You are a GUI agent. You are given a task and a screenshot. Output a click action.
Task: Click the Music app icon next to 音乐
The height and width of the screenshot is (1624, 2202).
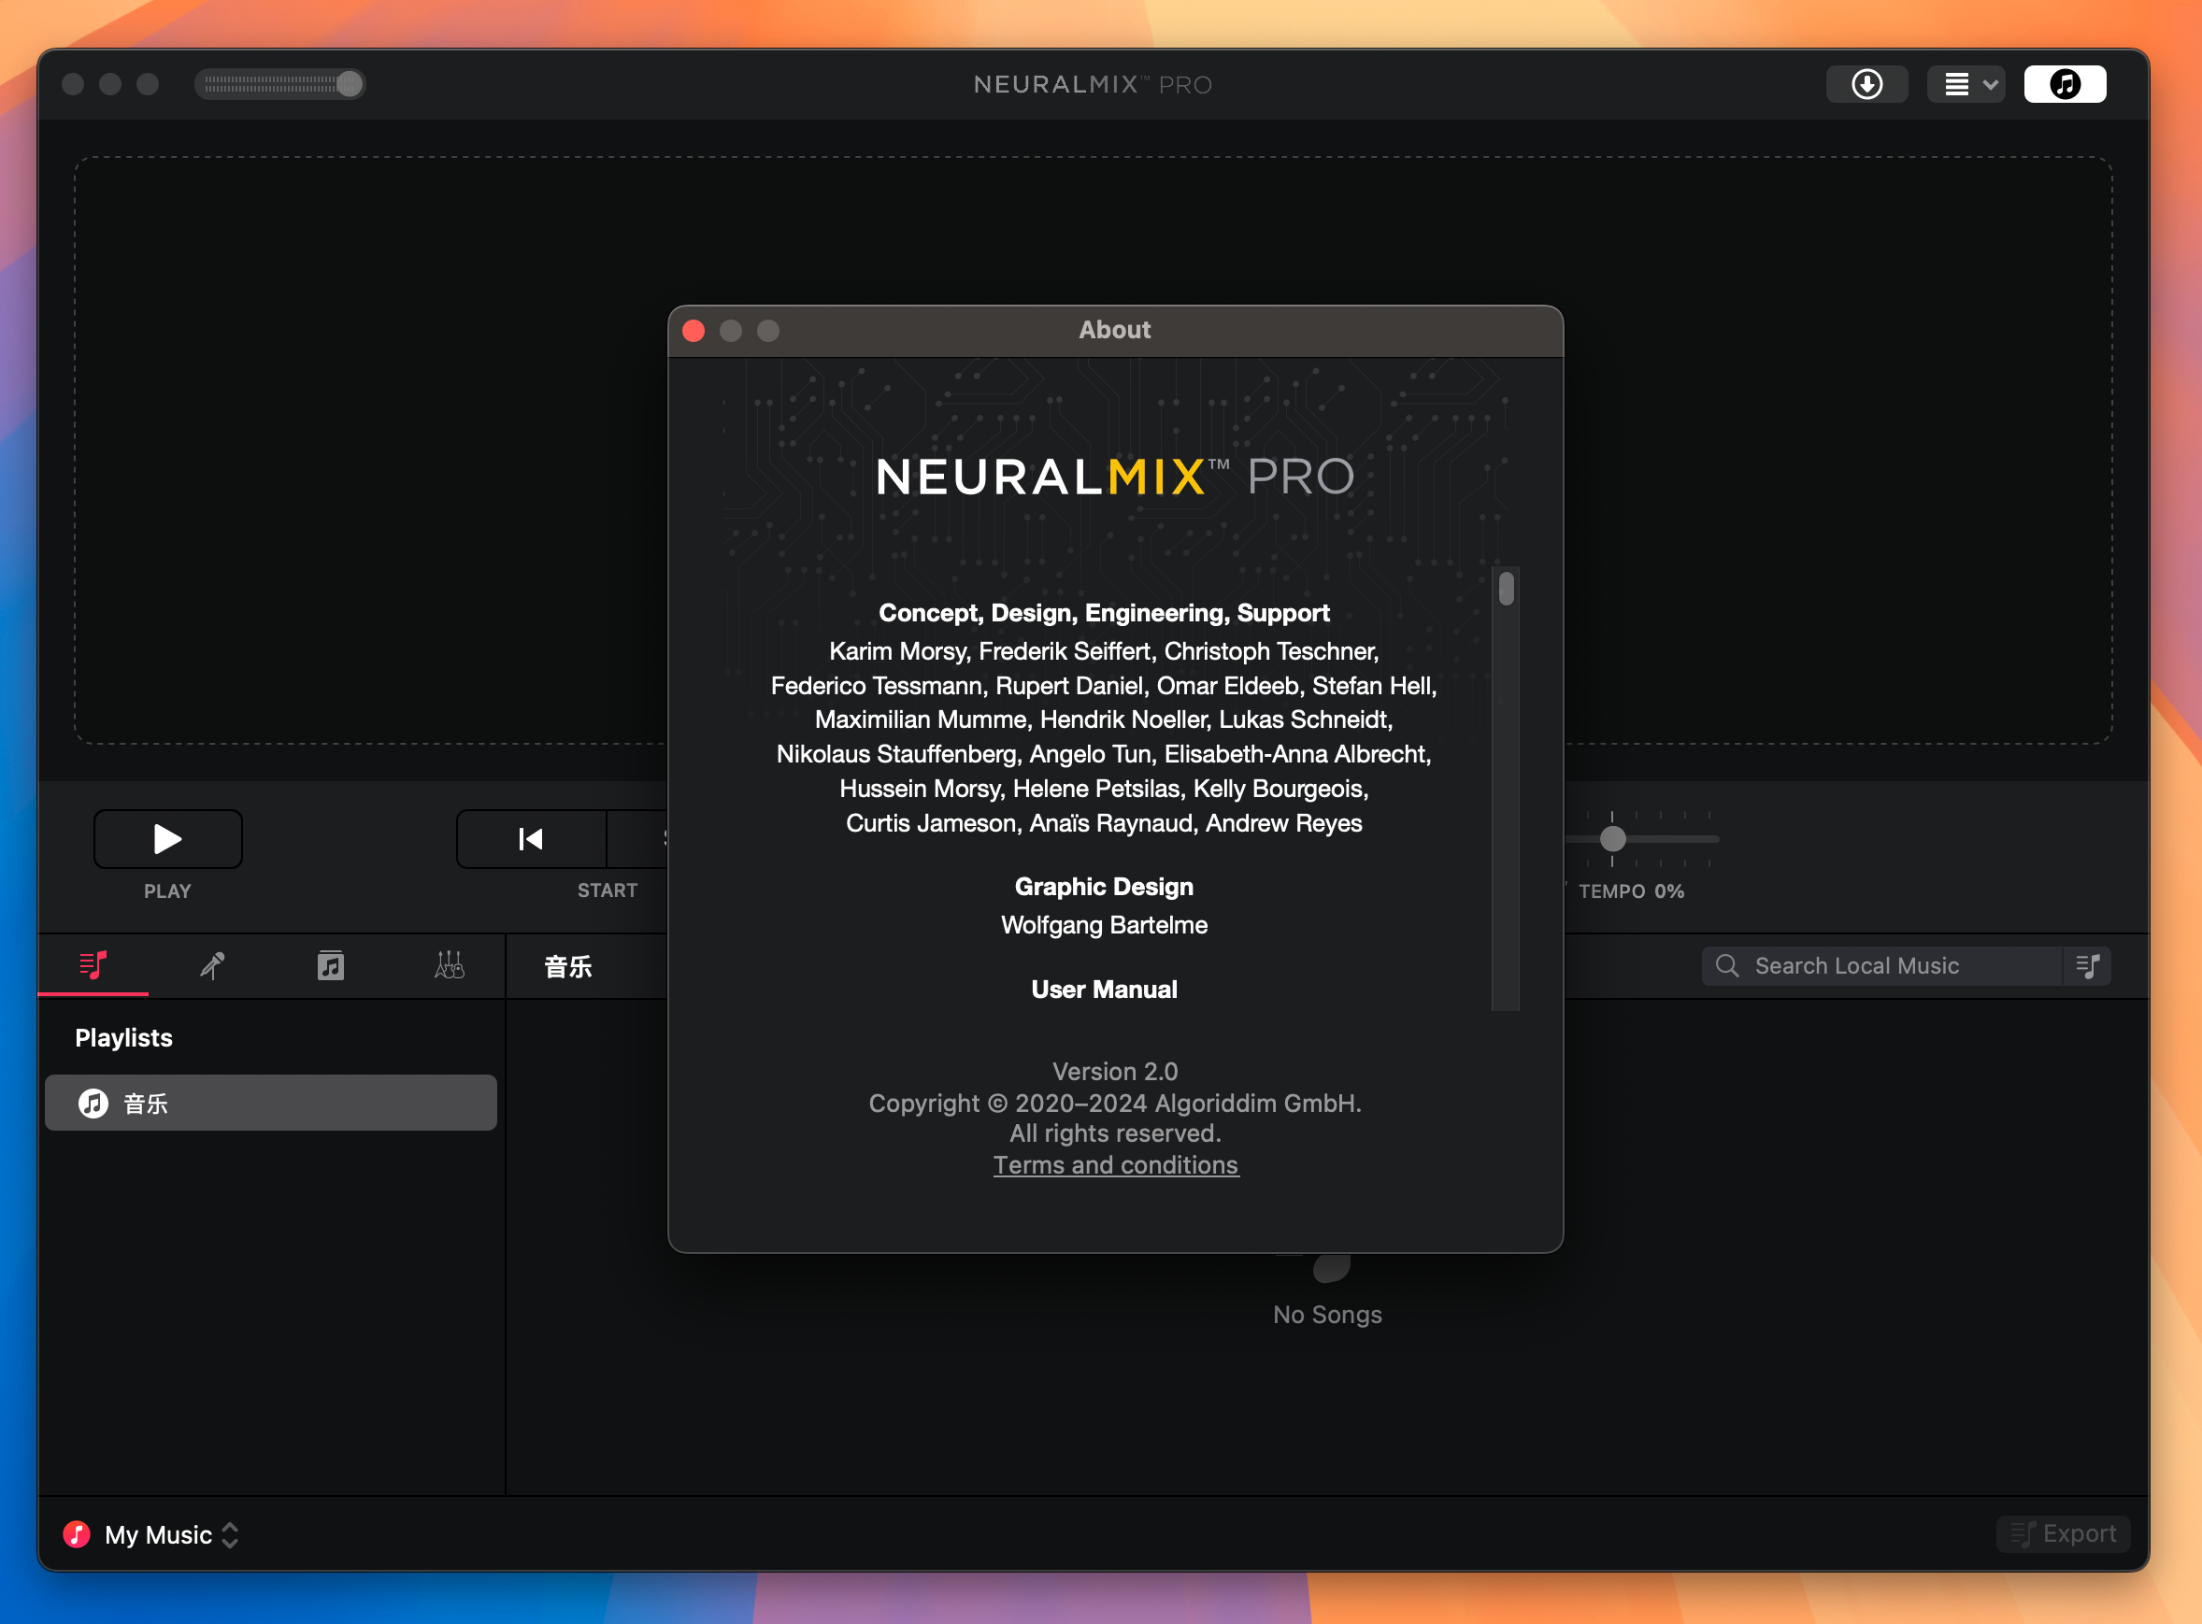(94, 1103)
